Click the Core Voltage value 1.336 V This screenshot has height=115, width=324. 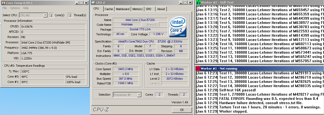[x=159, y=34]
